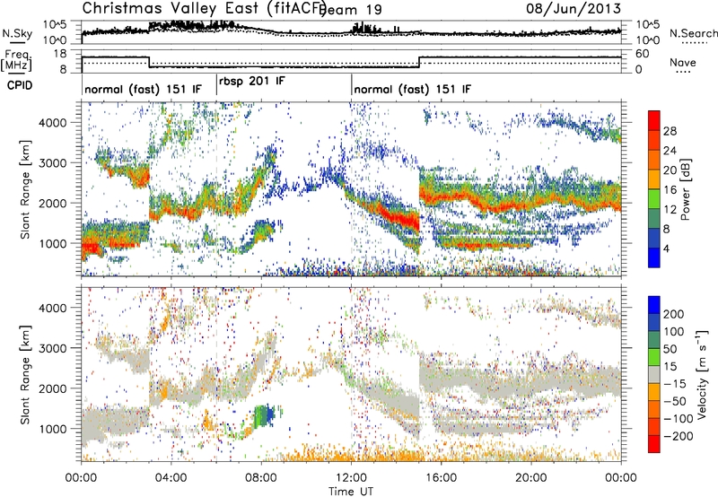This screenshot has width=718, height=497.
Task: Click the '60' Nave axis tick
Action: tap(643, 54)
